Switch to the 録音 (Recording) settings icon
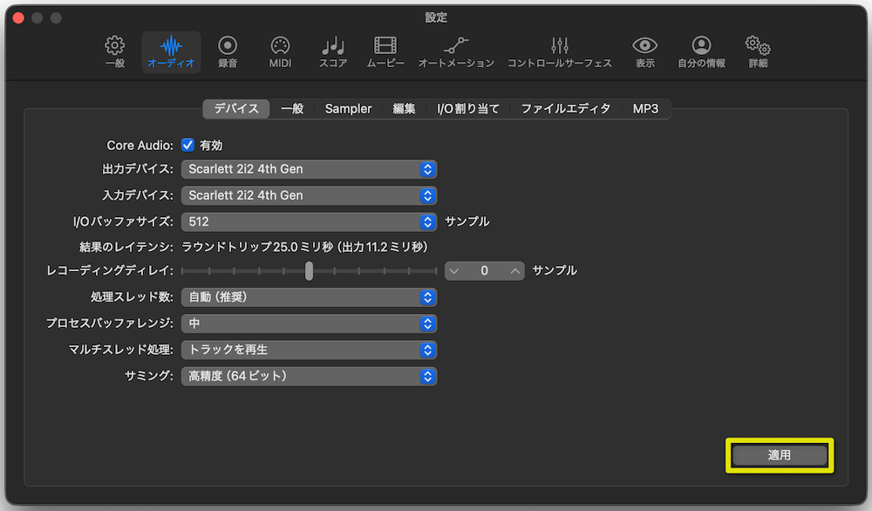 227,51
